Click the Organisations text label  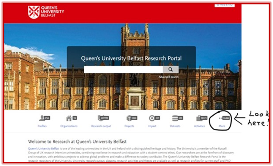(69, 126)
